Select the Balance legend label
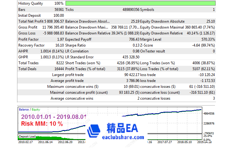233x149 pixels. point(24,110)
